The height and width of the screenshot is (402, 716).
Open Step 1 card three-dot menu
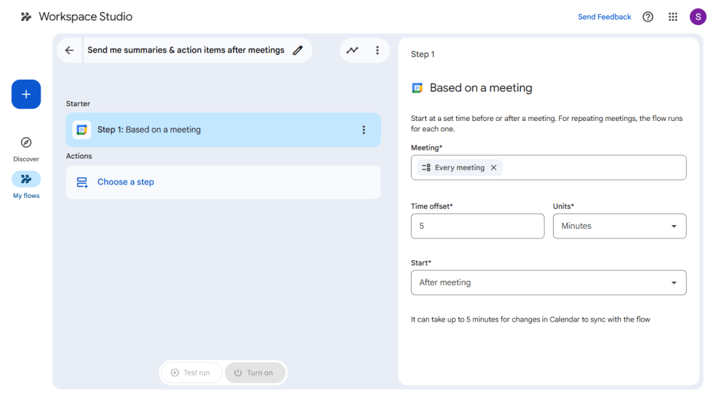point(363,130)
